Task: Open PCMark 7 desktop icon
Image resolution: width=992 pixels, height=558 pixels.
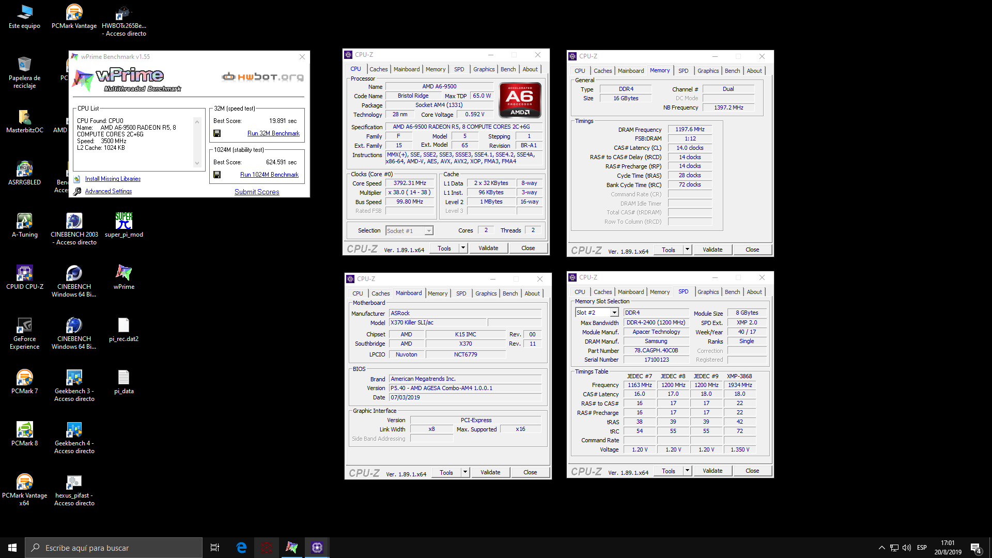Action: point(24,382)
